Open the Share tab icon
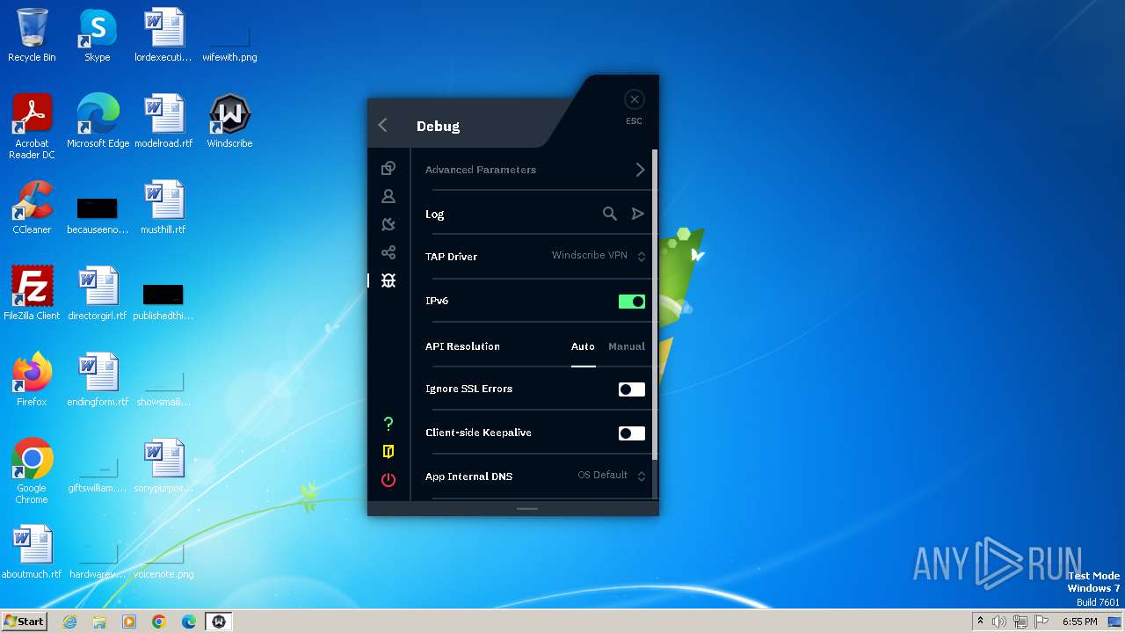This screenshot has height=633, width=1125. tap(388, 252)
